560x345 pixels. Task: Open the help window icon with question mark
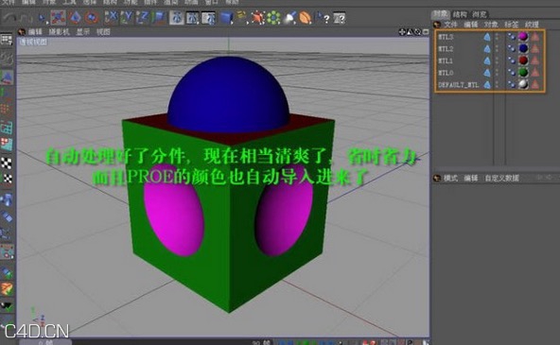tap(340, 17)
